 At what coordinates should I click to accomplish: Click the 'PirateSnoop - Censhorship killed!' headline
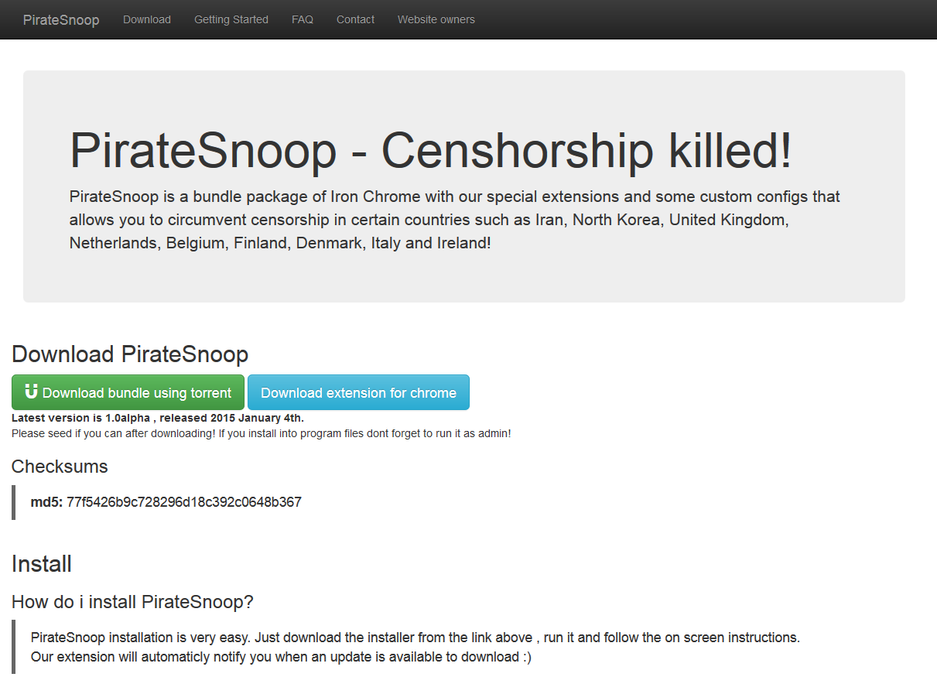click(431, 151)
